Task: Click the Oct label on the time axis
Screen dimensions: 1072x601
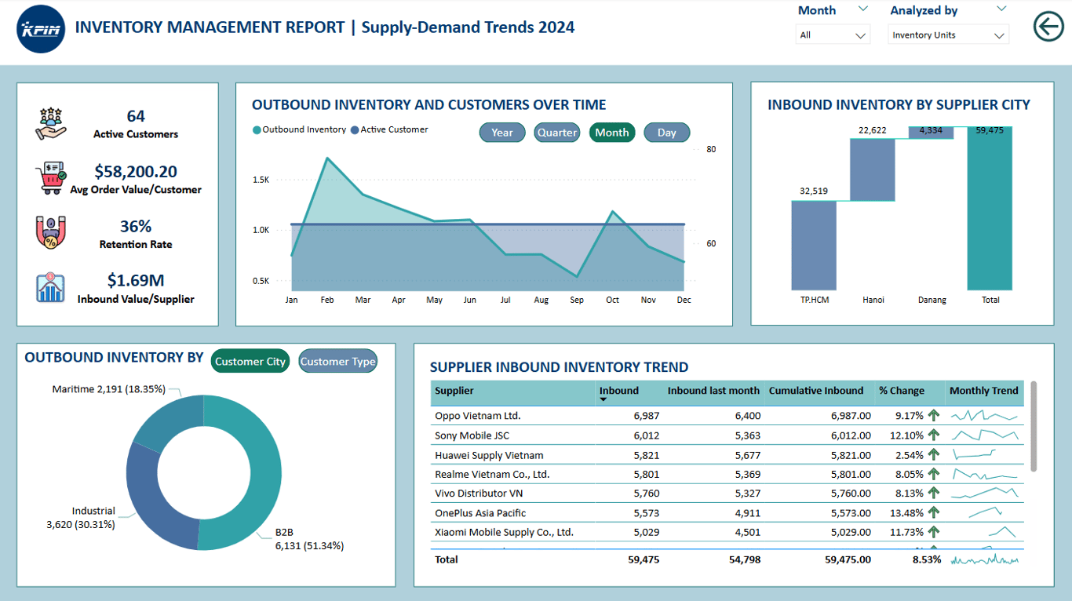Action: coord(612,300)
